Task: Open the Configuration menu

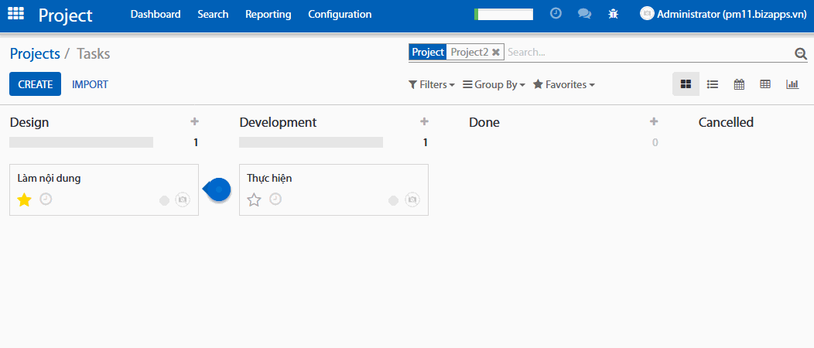Action: coord(339,14)
